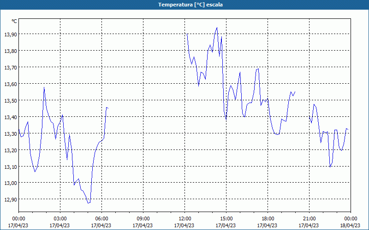
Task: Click the 13,50 temperature axis value
Action: 11,101
